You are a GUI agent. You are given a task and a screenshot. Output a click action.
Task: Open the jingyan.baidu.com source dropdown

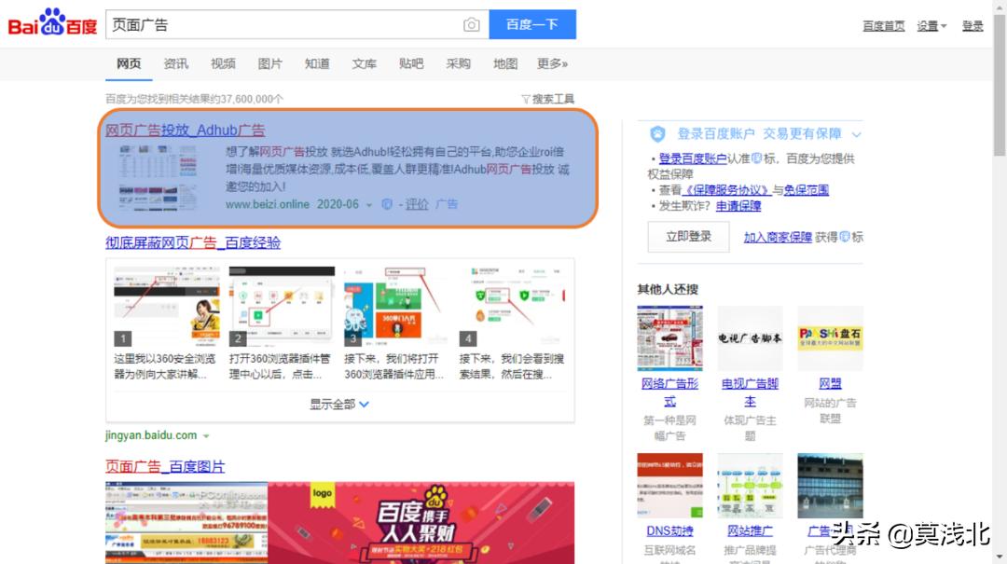click(207, 434)
